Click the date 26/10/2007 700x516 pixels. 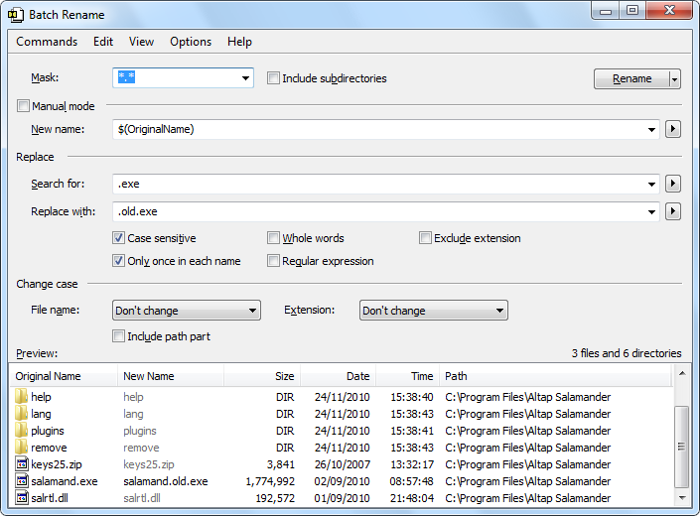click(x=343, y=464)
